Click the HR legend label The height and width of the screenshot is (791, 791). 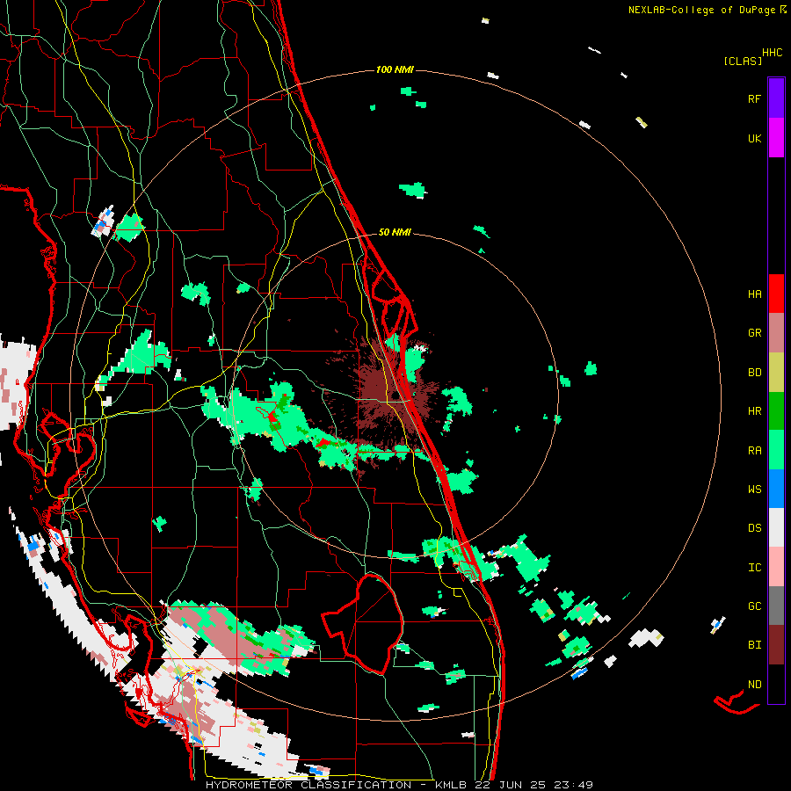coord(754,411)
